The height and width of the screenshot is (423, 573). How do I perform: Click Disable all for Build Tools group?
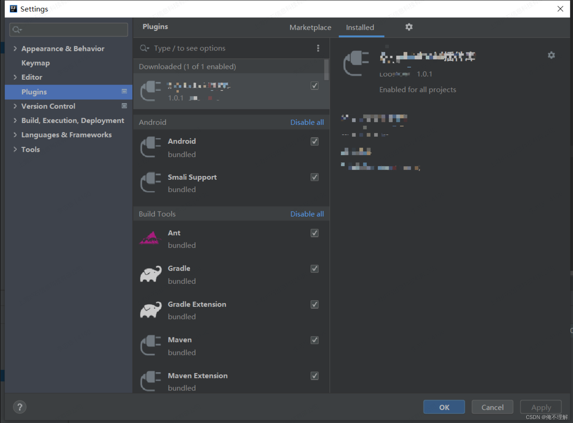tap(307, 214)
